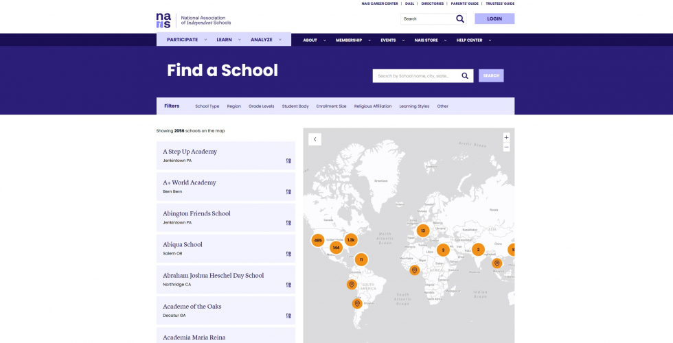673x343 pixels.
Task: Open the Other filter
Action: point(442,106)
